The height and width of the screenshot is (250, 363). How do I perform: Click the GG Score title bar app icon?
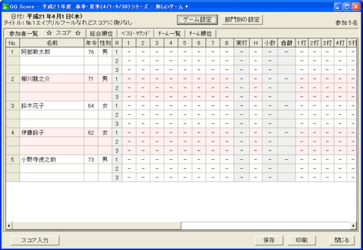tap(5, 6)
